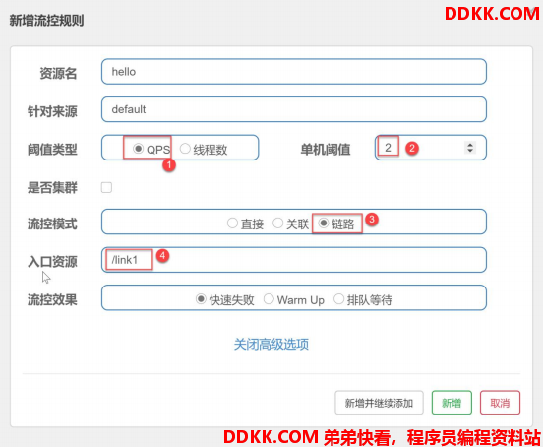
Task: Click the 单机阈值 number field
Action: tap(431, 148)
